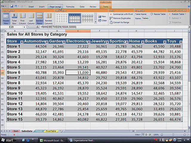Image resolution: width=191 pixels, height=143 pixels.
Task: Click Remove Duplicates tool
Action: [x=120, y=18]
